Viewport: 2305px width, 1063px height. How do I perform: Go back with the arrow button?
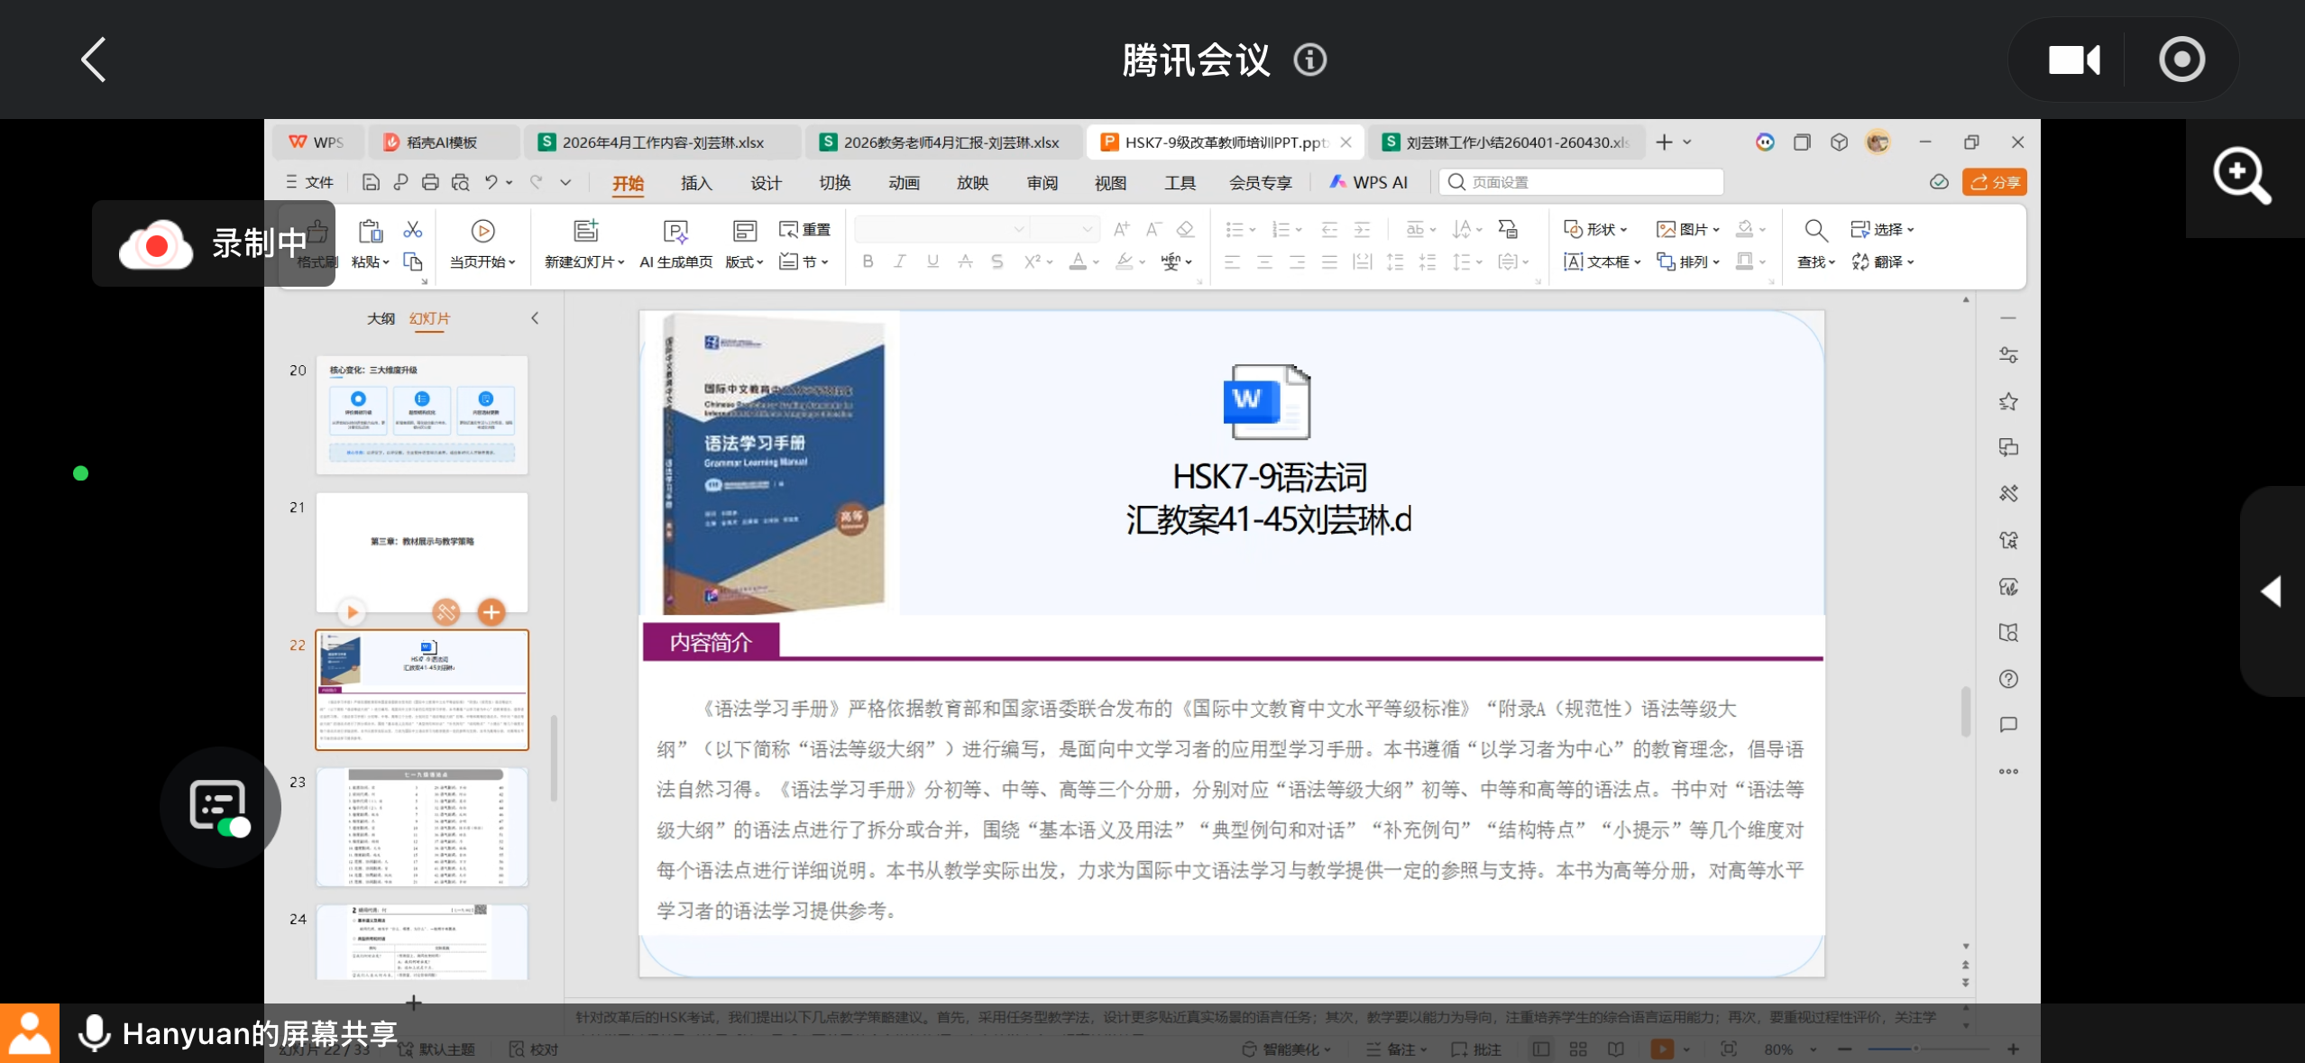(x=94, y=60)
